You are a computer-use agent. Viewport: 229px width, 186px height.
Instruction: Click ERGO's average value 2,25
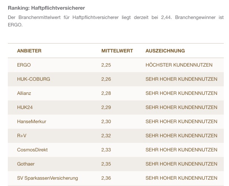click(106, 65)
